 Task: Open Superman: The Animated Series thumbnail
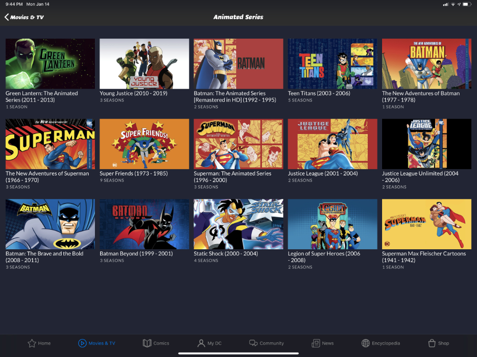[238, 144]
